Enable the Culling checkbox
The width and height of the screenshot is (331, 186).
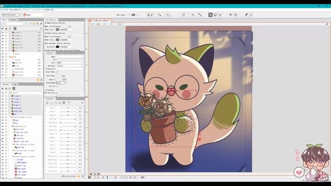point(57,86)
